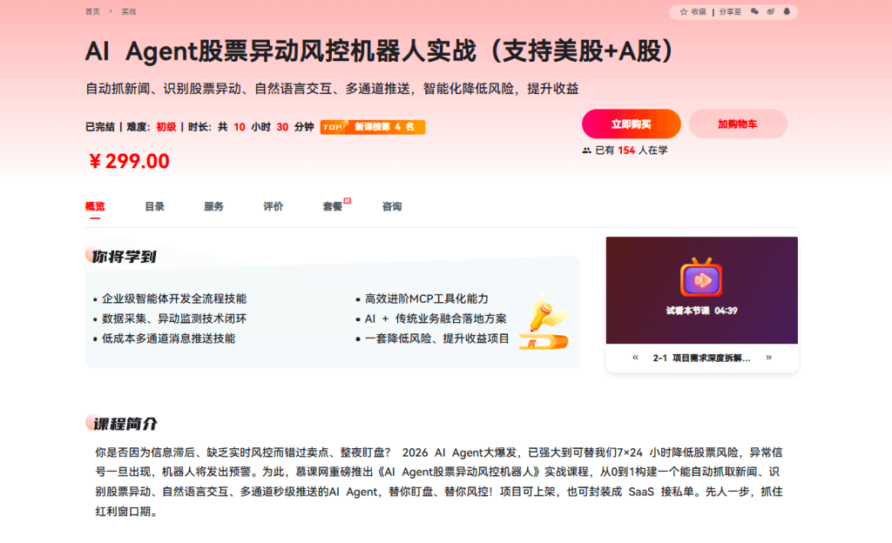Viewport: 892px width, 543px height.
Task: Share course via QQ penguin icon
Action: pyautogui.click(x=787, y=12)
